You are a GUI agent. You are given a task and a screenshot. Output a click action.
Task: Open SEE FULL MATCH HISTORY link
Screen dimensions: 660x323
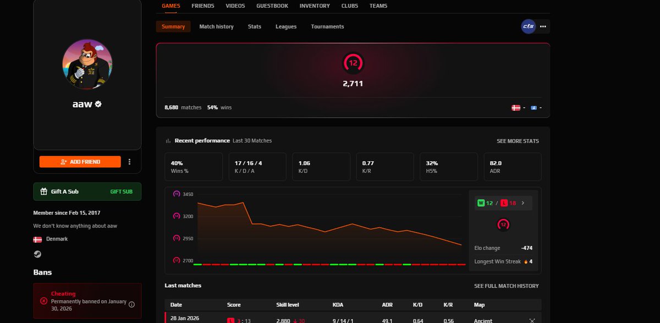507,286
